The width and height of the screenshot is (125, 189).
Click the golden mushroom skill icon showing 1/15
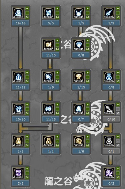coord(79,77)
